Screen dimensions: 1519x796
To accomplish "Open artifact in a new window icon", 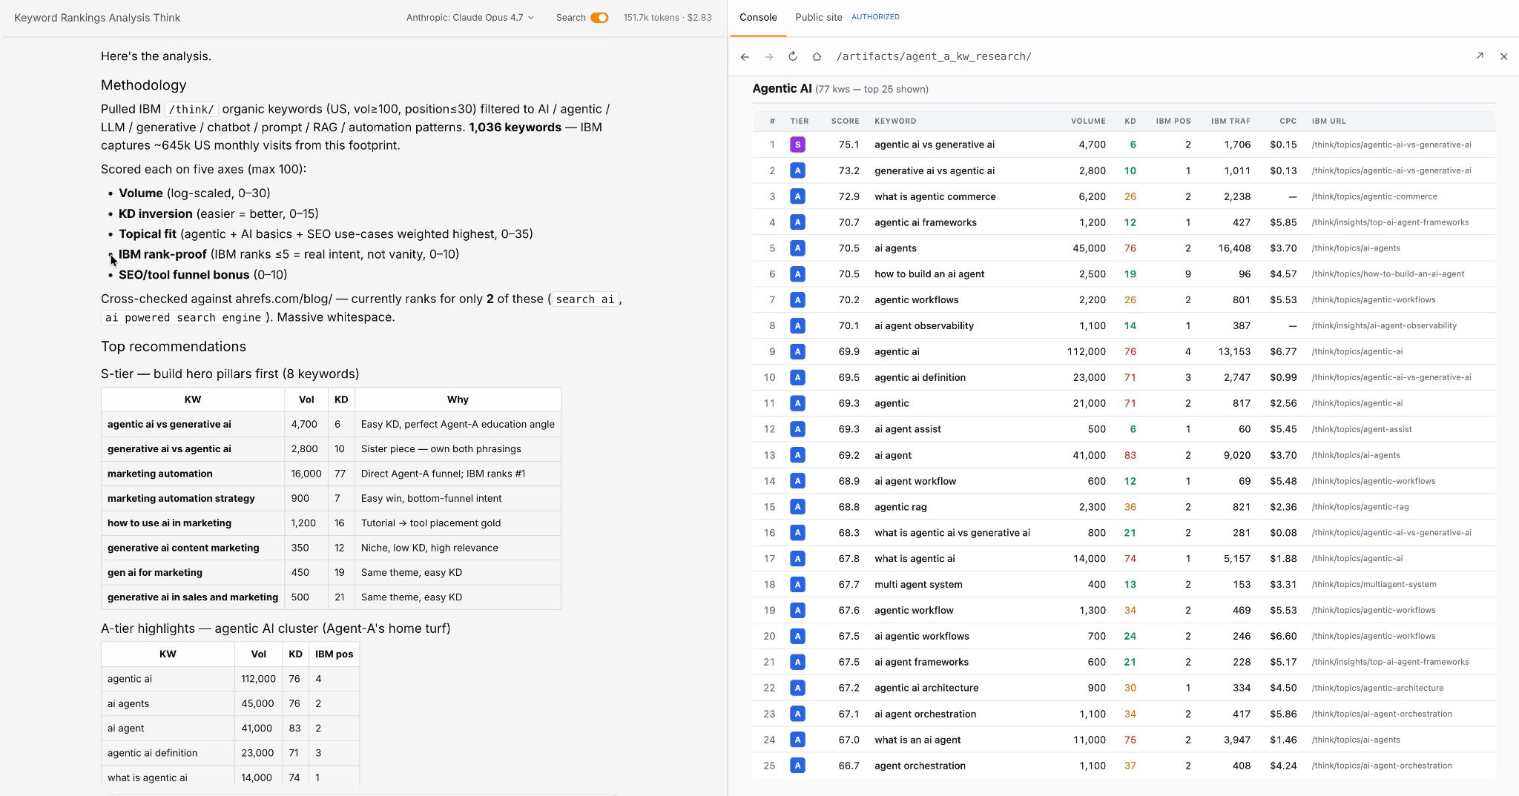I will click(x=1480, y=56).
